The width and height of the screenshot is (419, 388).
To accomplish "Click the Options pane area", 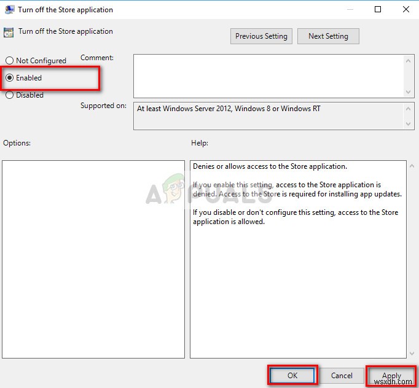I will (93, 259).
